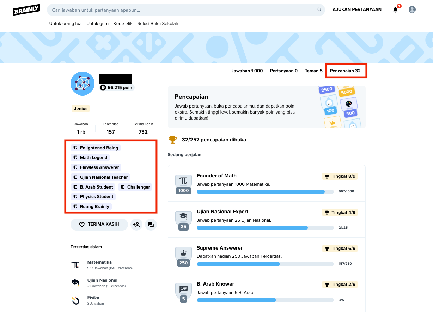Click the Matematika pi subject icon
The width and height of the screenshot is (433, 312).
75,265
